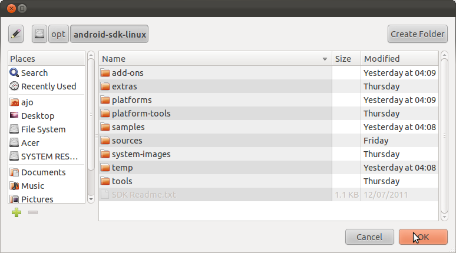Click the file list vertical scrollbar
The height and width of the screenshot is (253, 456).
pyautogui.click(x=444, y=136)
